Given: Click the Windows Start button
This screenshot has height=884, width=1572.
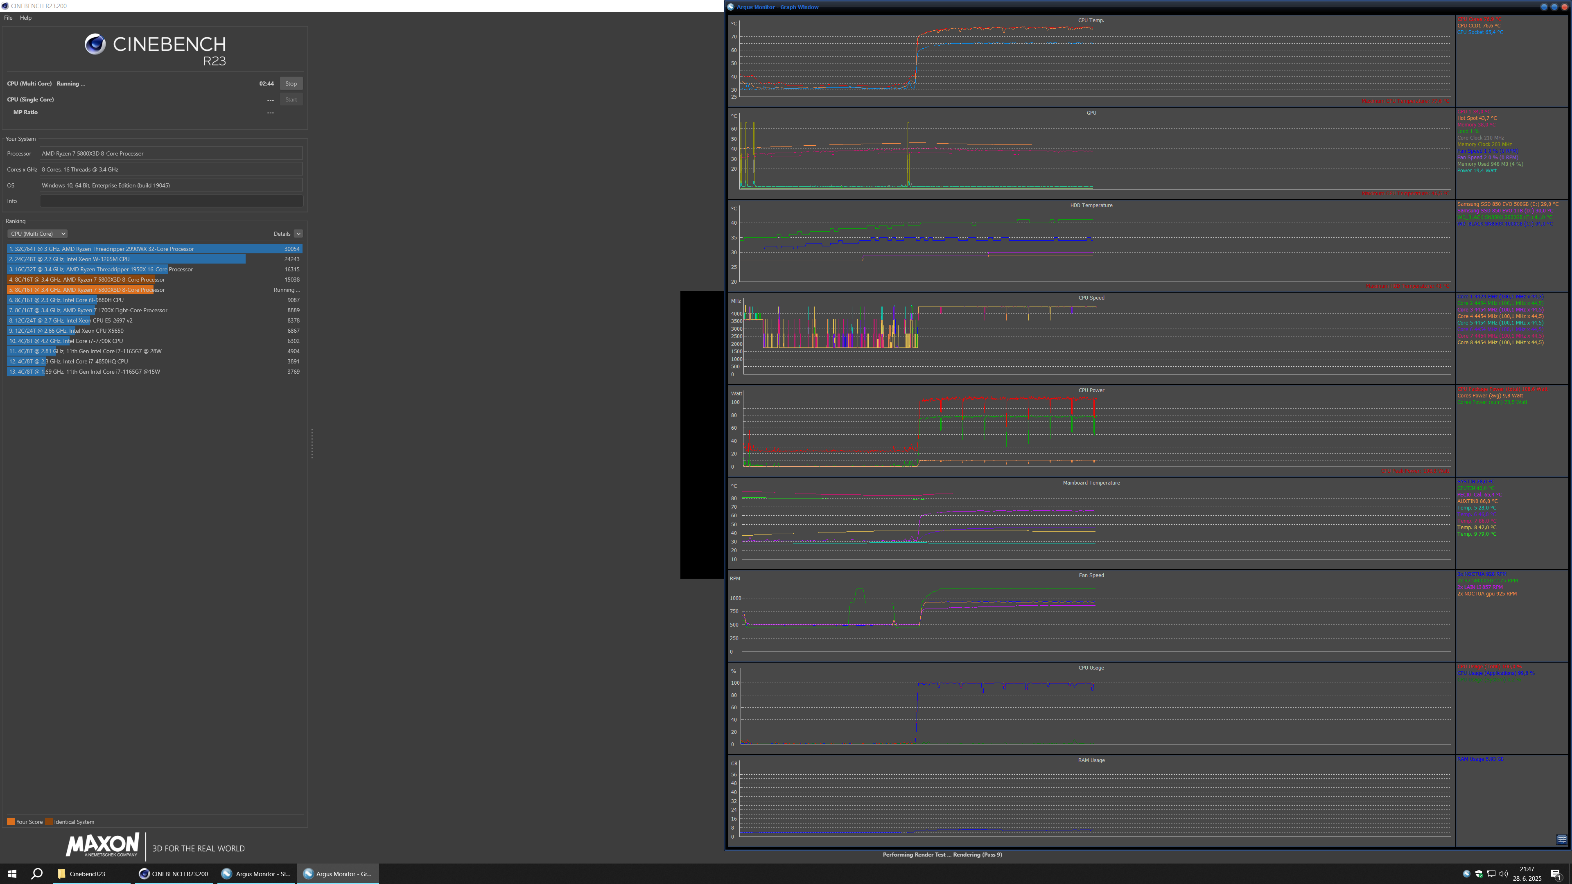Looking at the screenshot, I should [11, 874].
